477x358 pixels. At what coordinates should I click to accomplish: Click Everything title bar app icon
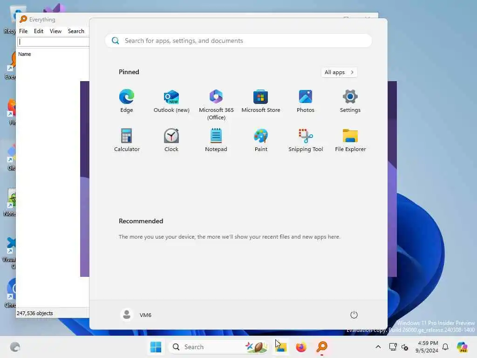(23, 19)
